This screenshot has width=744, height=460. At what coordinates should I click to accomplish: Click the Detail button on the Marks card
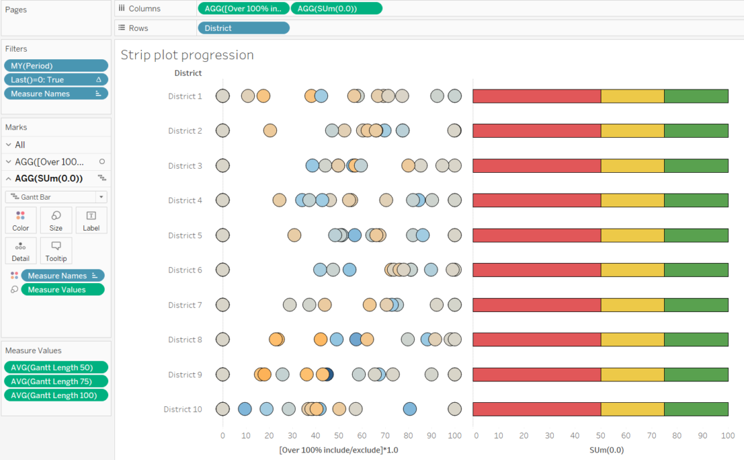[20, 250]
